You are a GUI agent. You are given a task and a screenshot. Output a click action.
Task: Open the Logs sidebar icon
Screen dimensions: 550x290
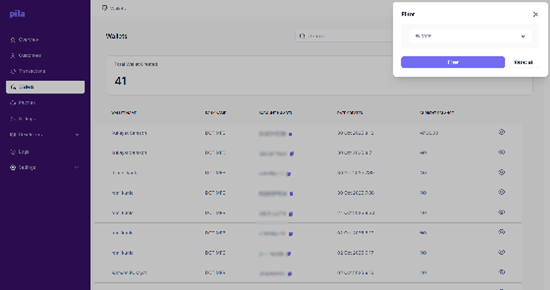click(13, 152)
